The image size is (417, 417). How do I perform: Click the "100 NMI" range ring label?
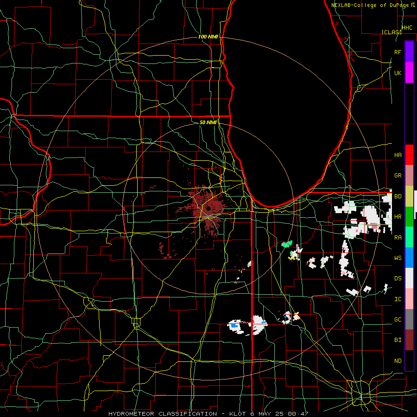click(x=208, y=37)
